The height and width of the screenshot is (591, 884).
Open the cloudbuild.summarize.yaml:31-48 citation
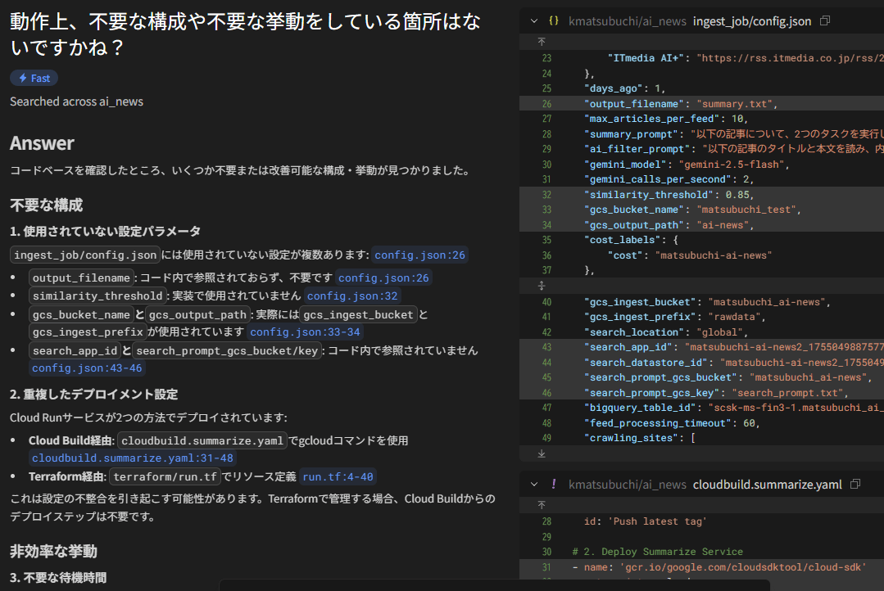tap(132, 458)
